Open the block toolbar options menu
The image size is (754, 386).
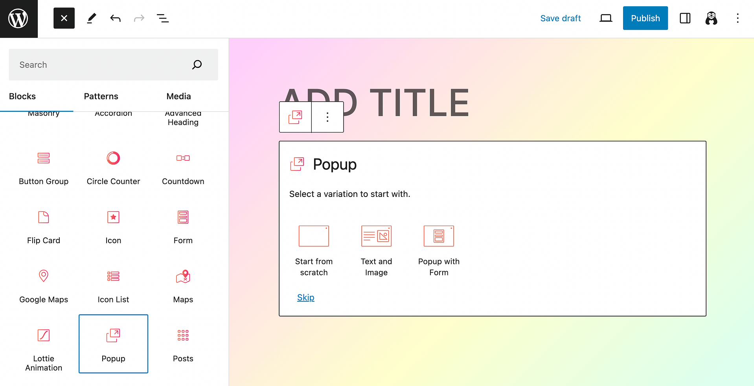click(x=327, y=117)
